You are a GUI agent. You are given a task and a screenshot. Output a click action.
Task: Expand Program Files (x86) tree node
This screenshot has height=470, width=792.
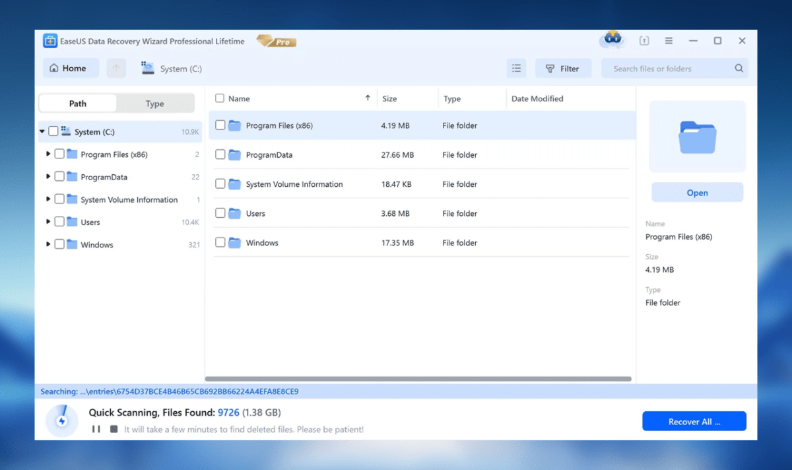pyautogui.click(x=48, y=154)
